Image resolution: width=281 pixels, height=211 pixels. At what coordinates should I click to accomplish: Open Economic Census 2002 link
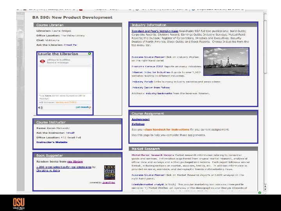click(147, 66)
